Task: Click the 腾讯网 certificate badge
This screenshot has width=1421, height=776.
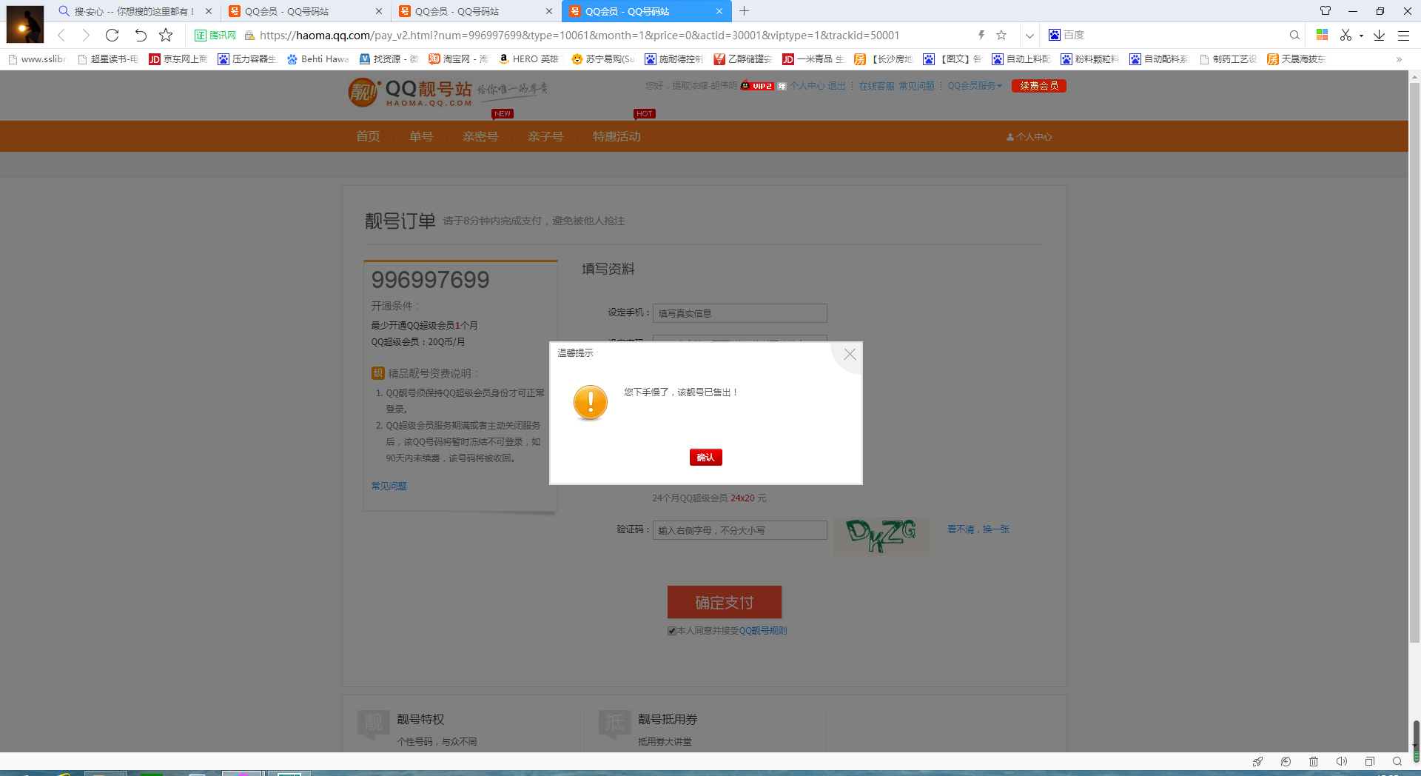Action: [x=215, y=35]
